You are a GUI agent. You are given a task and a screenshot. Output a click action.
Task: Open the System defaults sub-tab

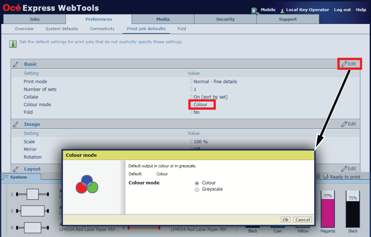click(62, 29)
